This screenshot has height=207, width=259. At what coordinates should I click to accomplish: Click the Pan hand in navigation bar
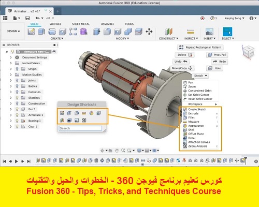pos(117,151)
